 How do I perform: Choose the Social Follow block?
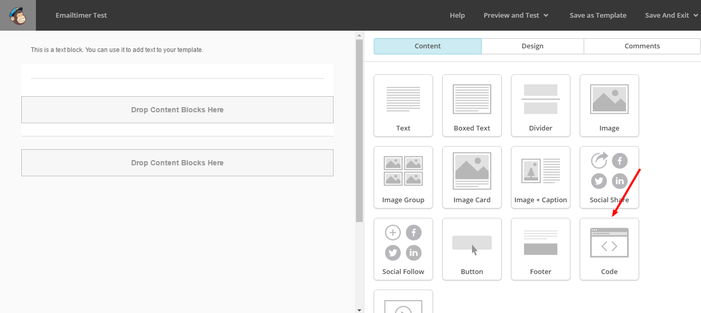403,249
